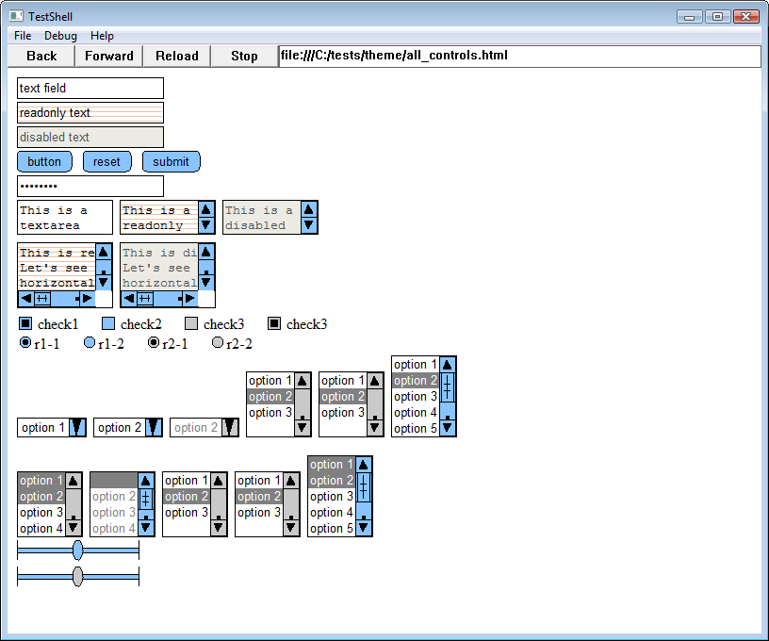Click up arrow of readonly textarea scrollbar

click(x=206, y=209)
